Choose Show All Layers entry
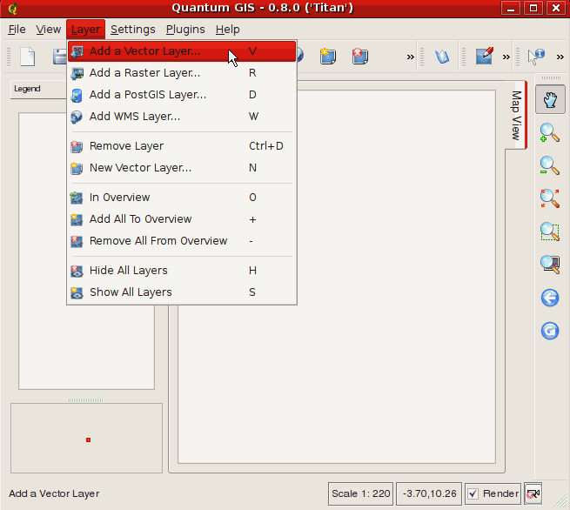The width and height of the screenshot is (570, 510). (182, 292)
